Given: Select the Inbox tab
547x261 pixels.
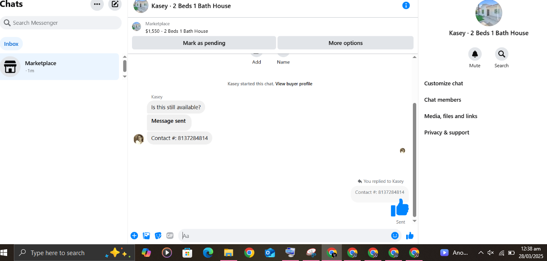Looking at the screenshot, I should click(x=11, y=44).
